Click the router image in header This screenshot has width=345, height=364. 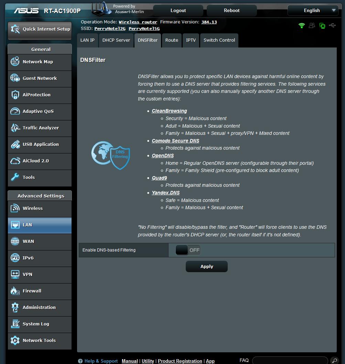(x=101, y=9)
